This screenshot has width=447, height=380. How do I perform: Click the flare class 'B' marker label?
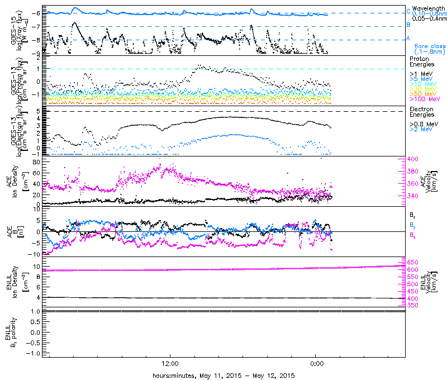click(408, 25)
